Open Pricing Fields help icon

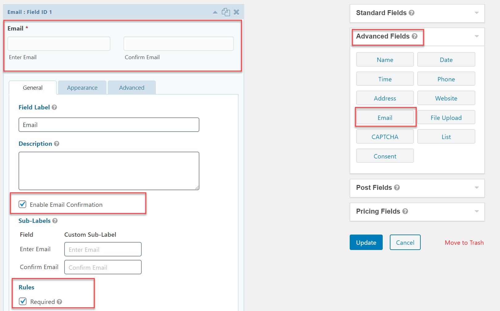(x=405, y=211)
